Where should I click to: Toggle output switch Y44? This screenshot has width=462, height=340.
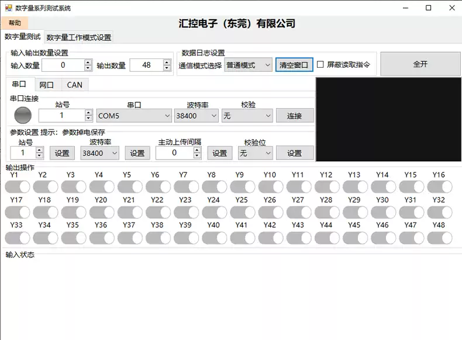click(x=327, y=238)
